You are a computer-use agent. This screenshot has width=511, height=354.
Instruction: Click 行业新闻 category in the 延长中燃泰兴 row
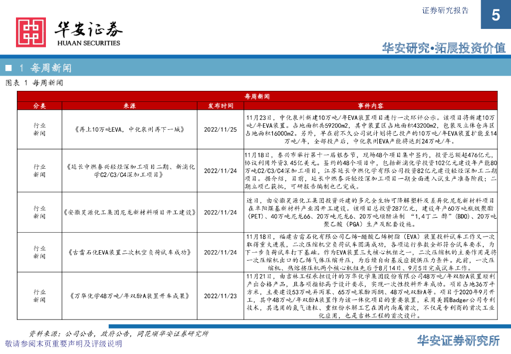point(39,170)
